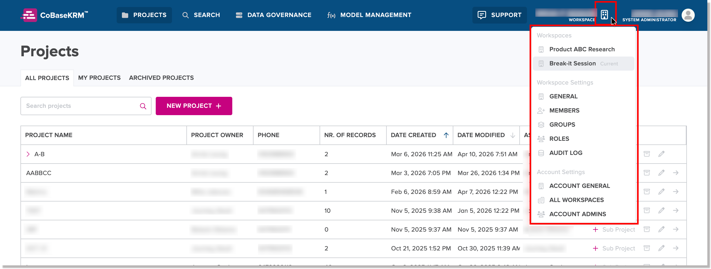711x269 pixels.
Task: Edit the project created Feb 6, 2026
Action: 661,192
